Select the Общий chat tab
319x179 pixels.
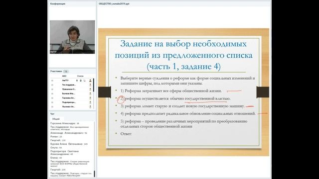(56, 119)
